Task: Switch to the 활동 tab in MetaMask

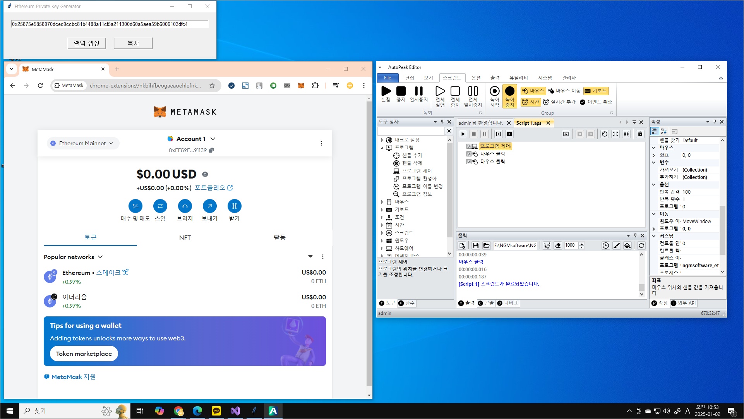Action: [279, 237]
